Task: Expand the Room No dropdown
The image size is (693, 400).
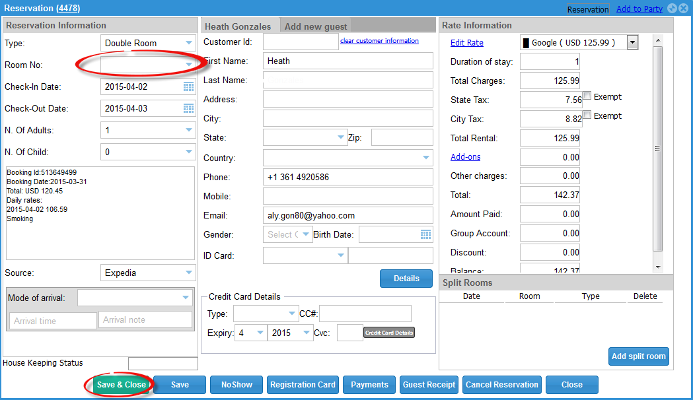Action: [x=189, y=65]
